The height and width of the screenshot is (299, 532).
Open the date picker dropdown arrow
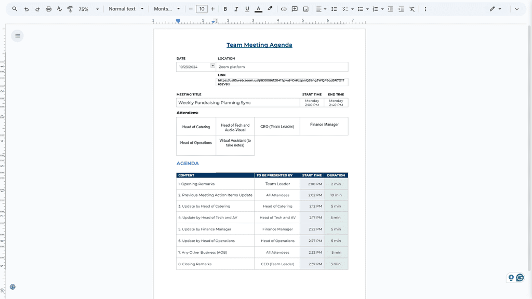[x=212, y=65]
